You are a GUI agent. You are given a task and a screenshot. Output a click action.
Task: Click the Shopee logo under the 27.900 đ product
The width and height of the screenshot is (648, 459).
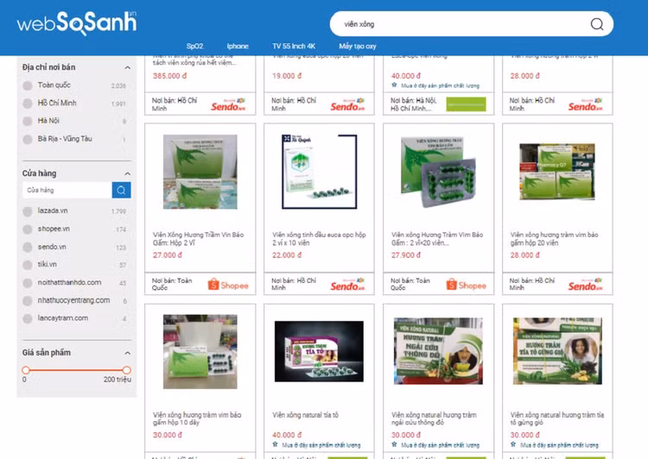tap(467, 285)
